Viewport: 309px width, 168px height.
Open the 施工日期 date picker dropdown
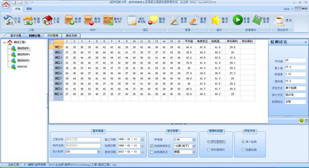142,140
